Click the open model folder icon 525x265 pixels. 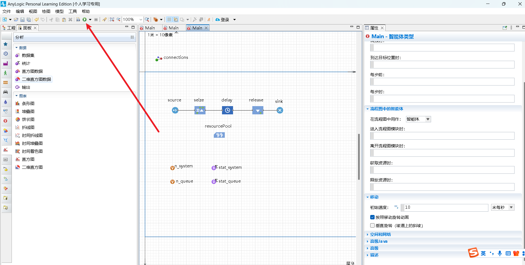pos(16,20)
